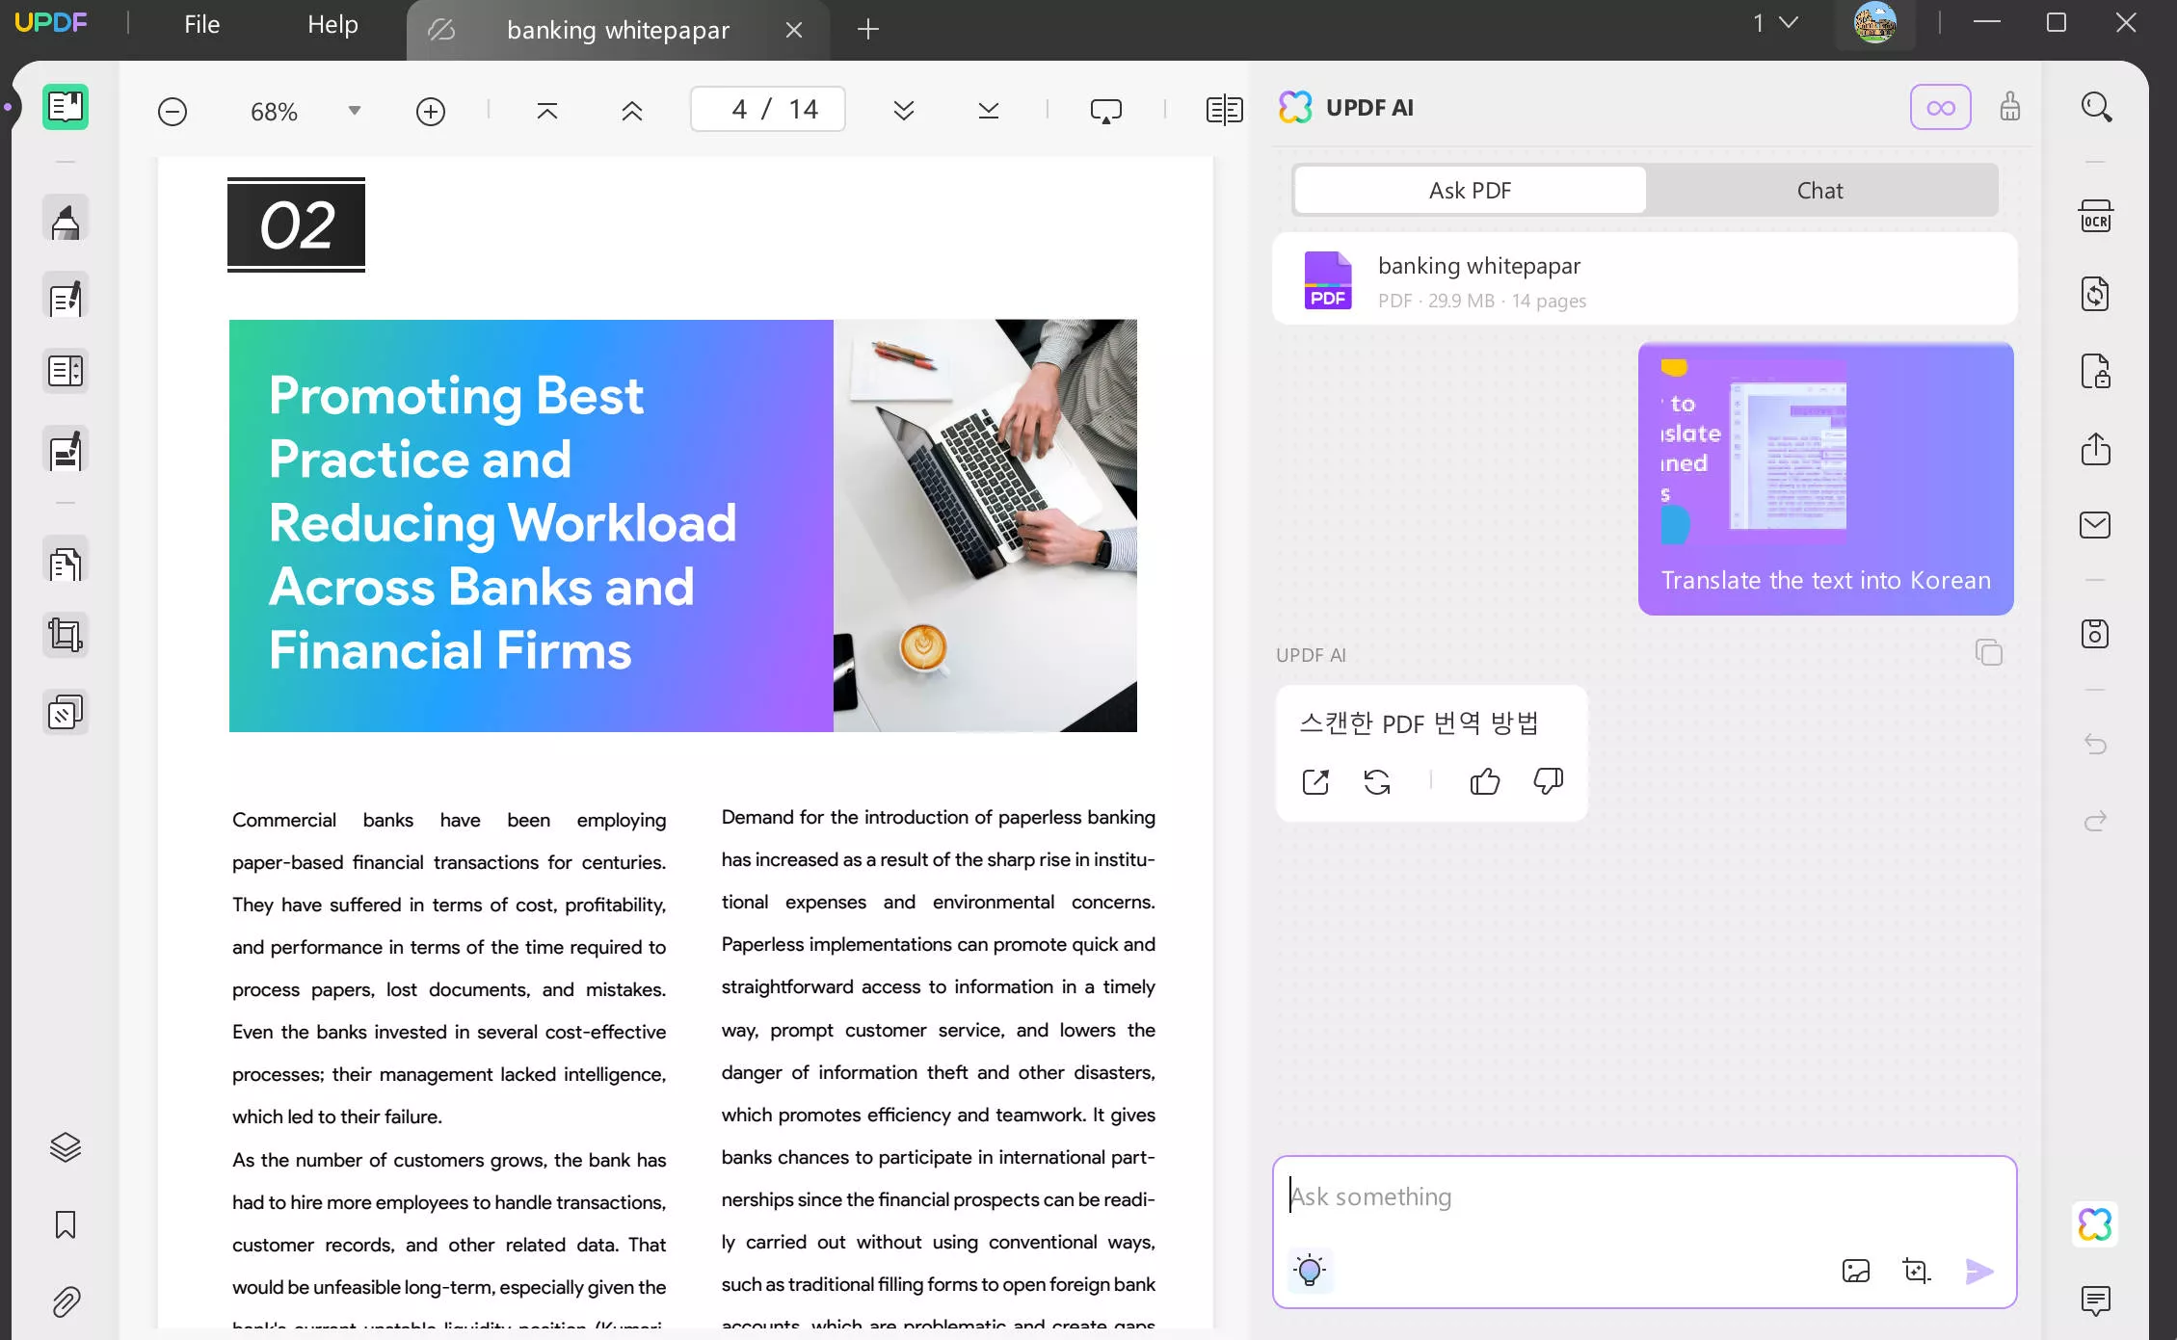2177x1340 pixels.
Task: Open the comments list panel
Action: [2096, 1301]
